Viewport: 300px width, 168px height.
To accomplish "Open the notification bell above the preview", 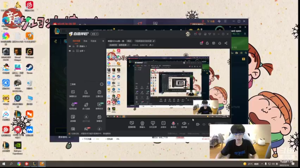I will click(x=220, y=43).
